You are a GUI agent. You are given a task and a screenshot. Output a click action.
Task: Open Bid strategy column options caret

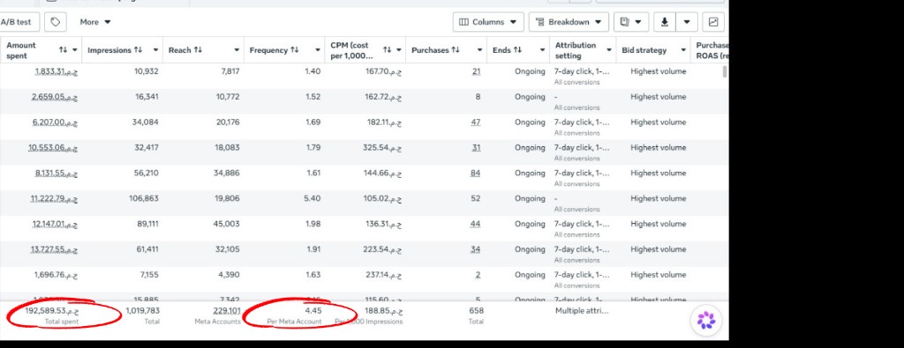point(683,50)
